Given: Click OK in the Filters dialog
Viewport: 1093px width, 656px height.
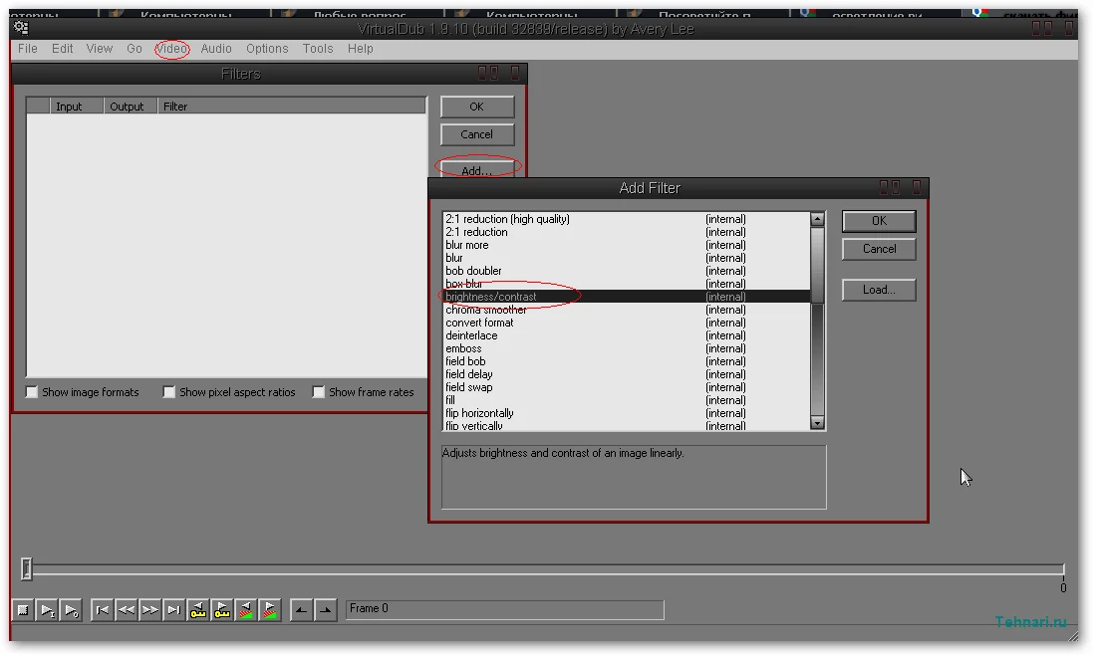Looking at the screenshot, I should [x=477, y=107].
